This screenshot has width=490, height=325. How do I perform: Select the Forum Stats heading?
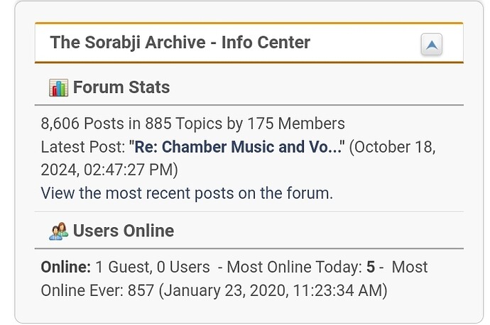point(121,88)
